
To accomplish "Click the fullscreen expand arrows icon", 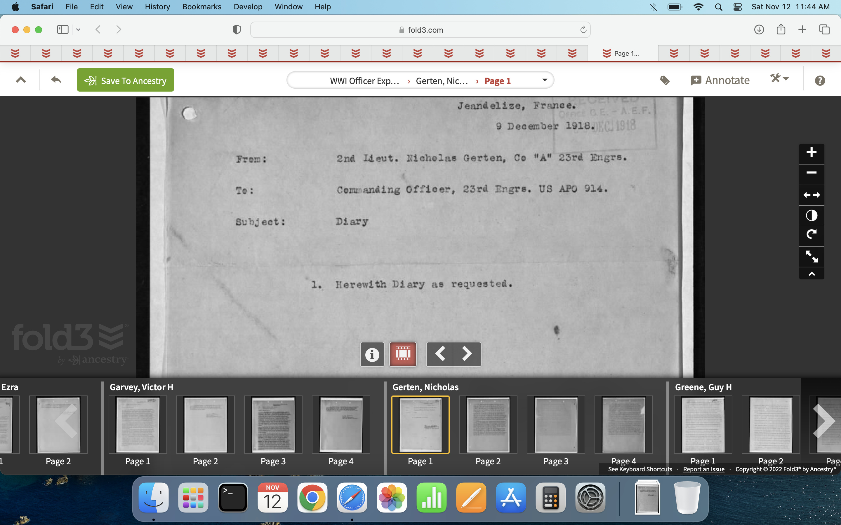I will click(x=811, y=257).
